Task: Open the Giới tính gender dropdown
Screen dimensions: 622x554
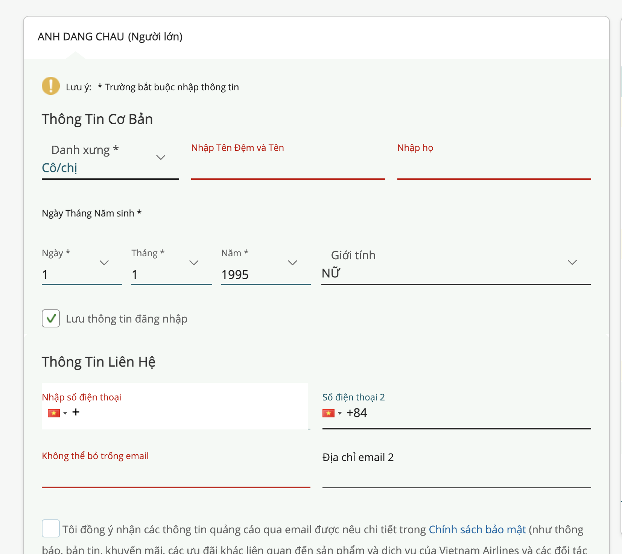Action: tap(456, 266)
